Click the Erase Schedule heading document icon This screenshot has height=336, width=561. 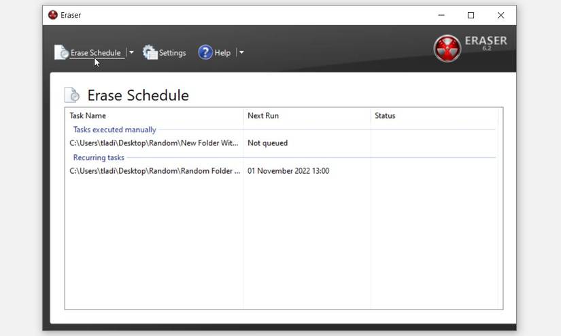pyautogui.click(x=72, y=95)
